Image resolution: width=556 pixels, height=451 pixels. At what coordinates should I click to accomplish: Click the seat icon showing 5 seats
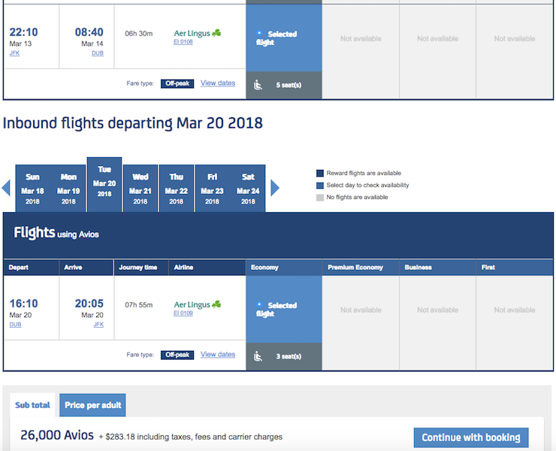[258, 85]
